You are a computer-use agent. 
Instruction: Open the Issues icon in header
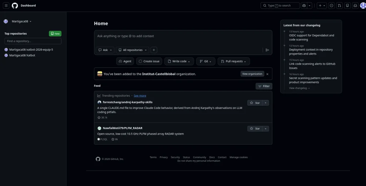331,6
